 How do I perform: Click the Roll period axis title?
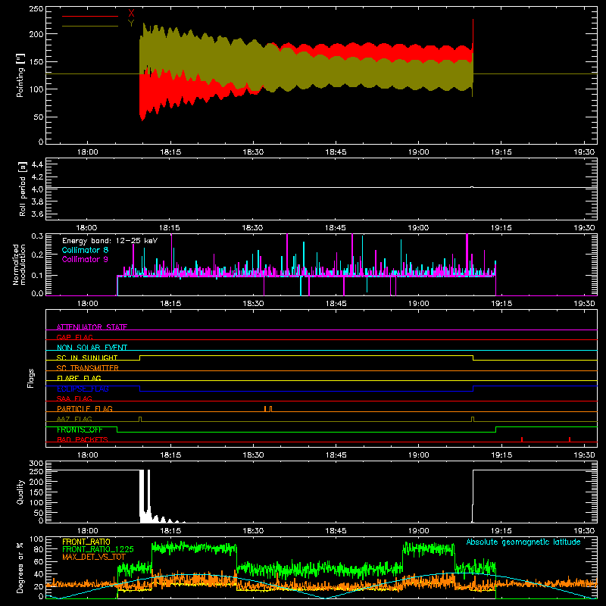tap(22, 189)
